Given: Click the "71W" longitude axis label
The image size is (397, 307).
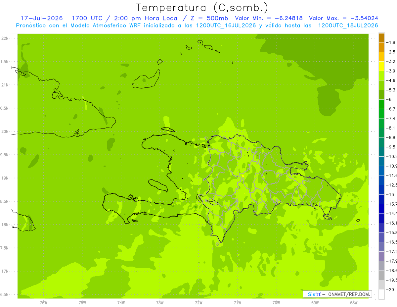Looking at the screenshot, I should pos(237,302).
